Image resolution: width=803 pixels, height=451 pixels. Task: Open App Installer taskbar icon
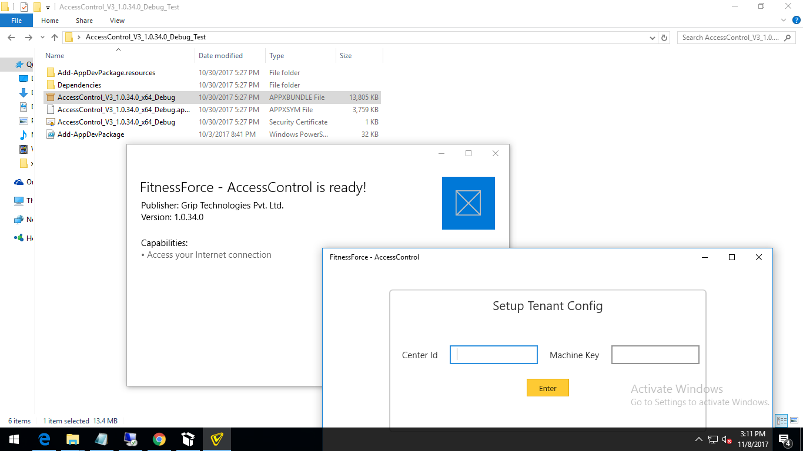(188, 439)
